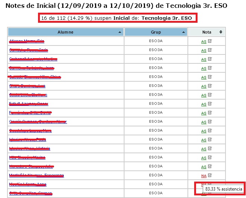Click the edit-grade icon in the eleventh row

pos(210,131)
